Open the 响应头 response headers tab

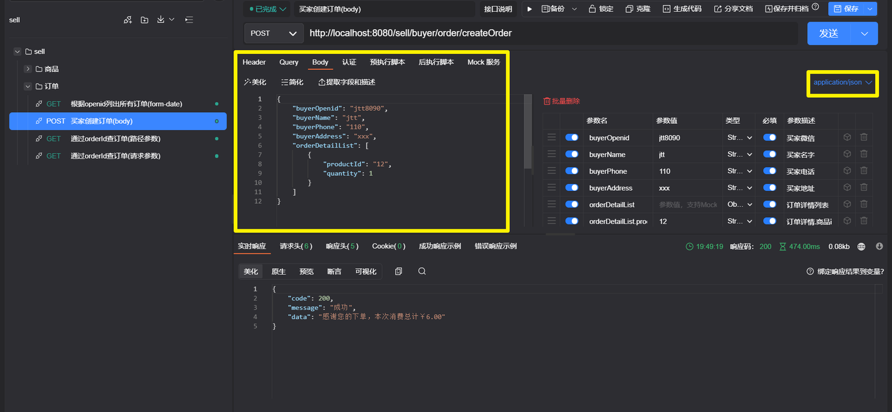point(342,246)
